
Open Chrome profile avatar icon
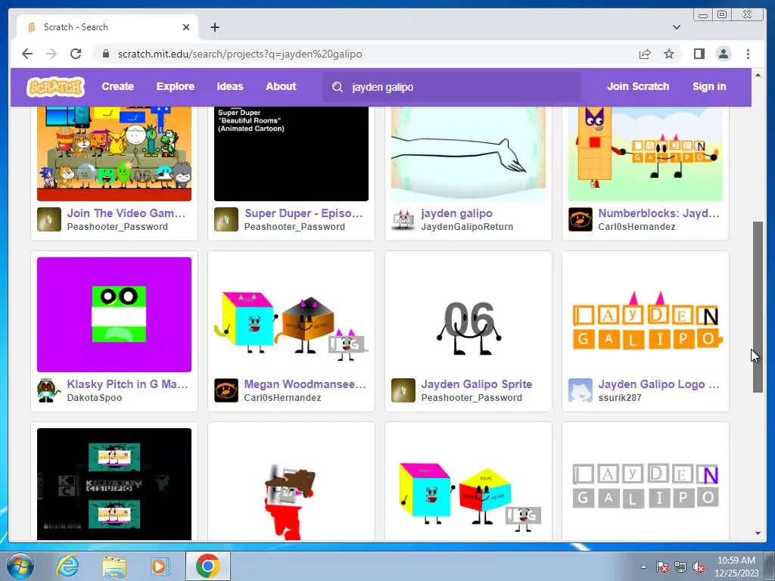tap(723, 54)
